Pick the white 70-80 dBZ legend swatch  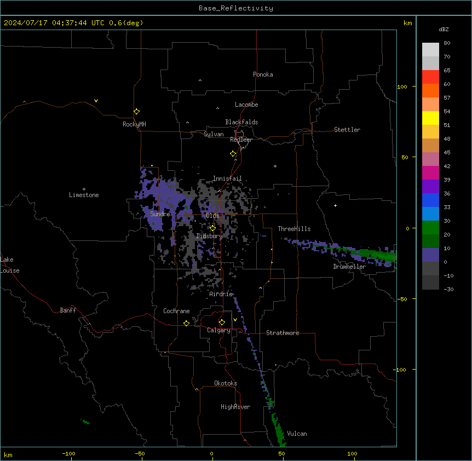click(430, 50)
